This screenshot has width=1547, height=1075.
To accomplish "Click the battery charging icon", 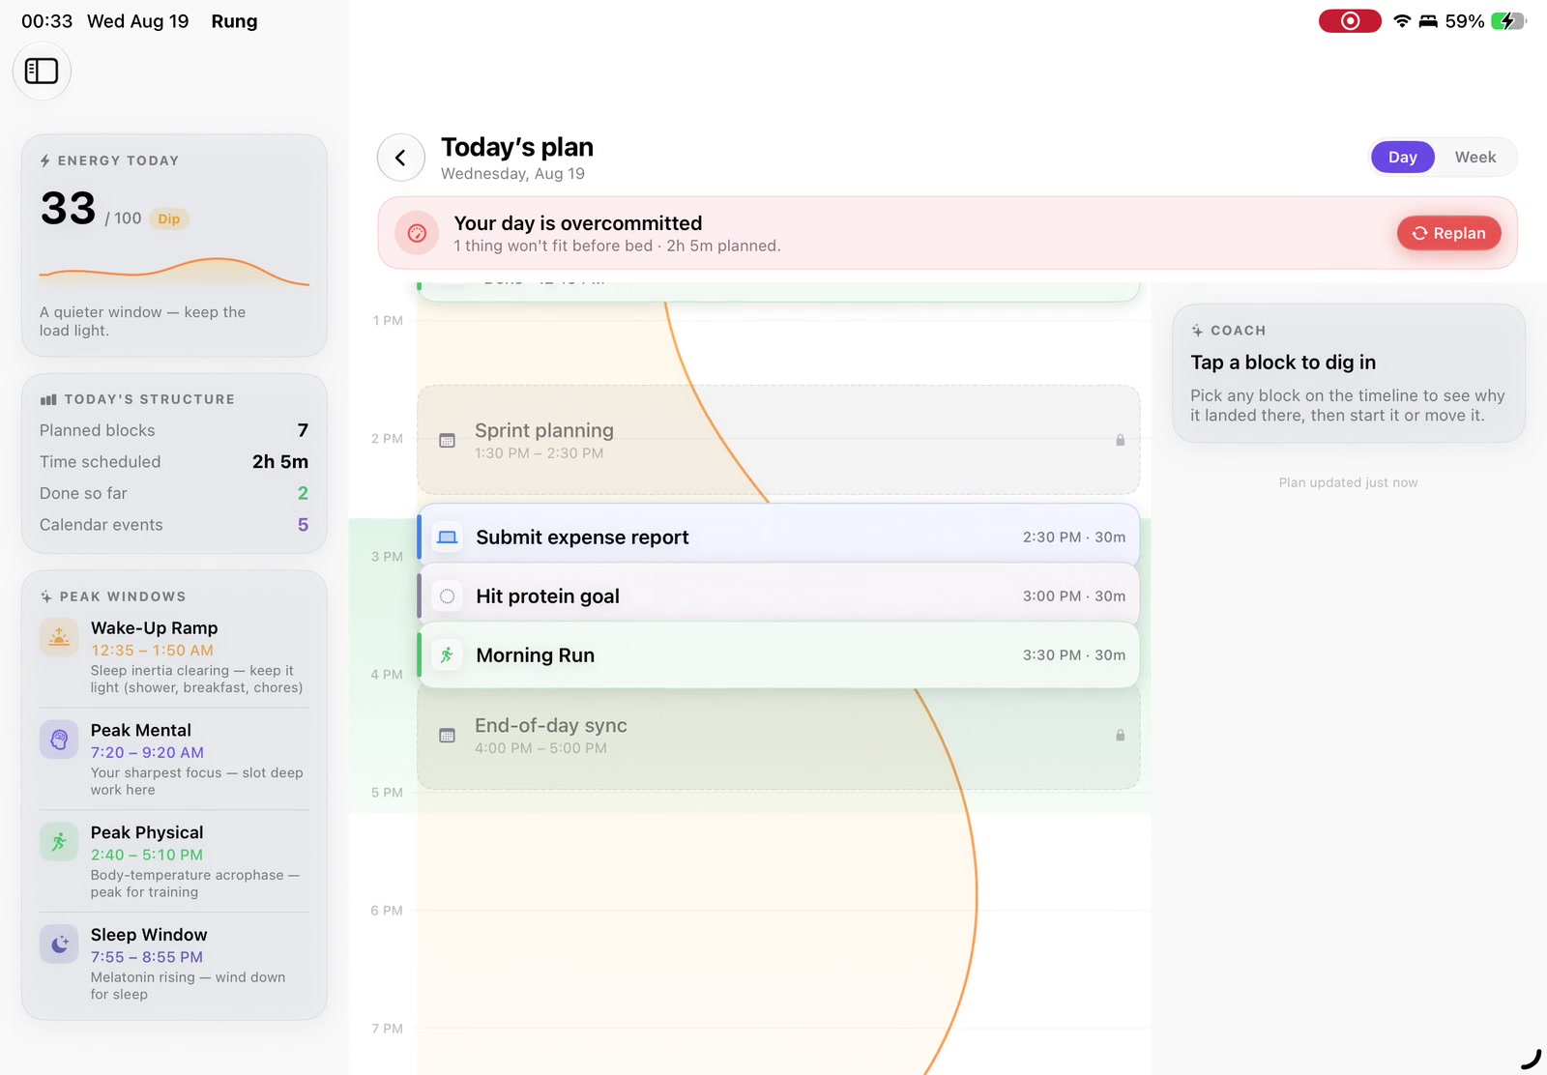I will pyautogui.click(x=1507, y=21).
